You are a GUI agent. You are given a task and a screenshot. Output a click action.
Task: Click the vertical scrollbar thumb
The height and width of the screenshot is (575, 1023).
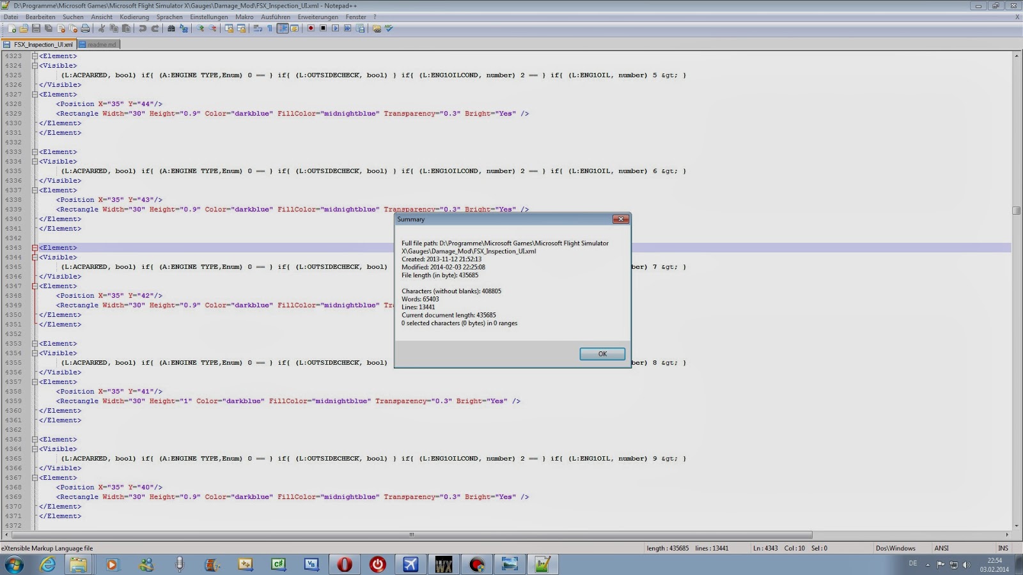coord(1016,210)
